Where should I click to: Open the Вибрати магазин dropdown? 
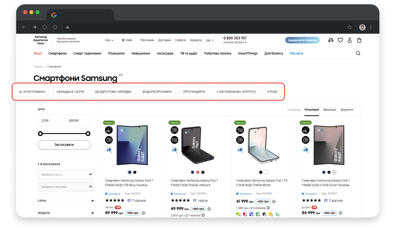(66, 186)
